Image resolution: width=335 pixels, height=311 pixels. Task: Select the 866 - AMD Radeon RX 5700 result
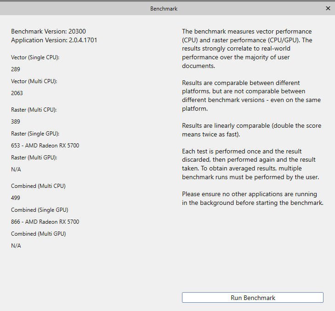coord(45,222)
